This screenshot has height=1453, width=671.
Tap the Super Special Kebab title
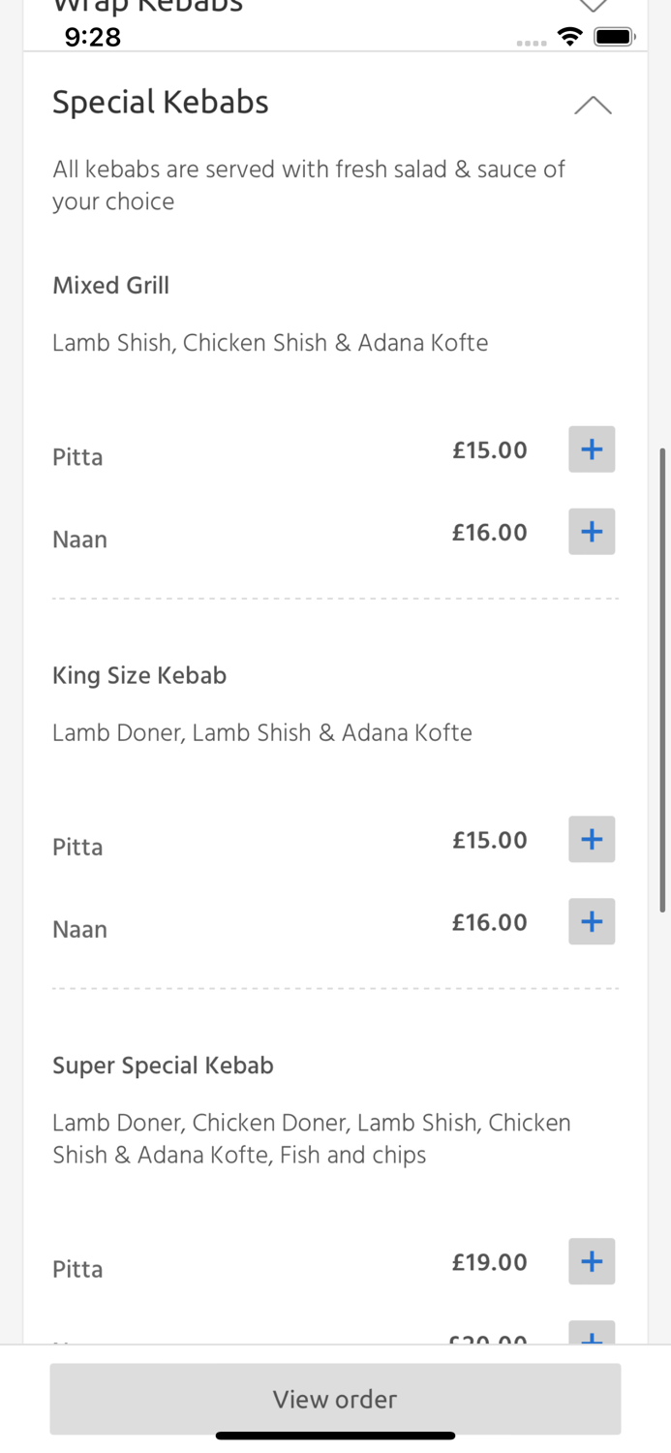(163, 1066)
